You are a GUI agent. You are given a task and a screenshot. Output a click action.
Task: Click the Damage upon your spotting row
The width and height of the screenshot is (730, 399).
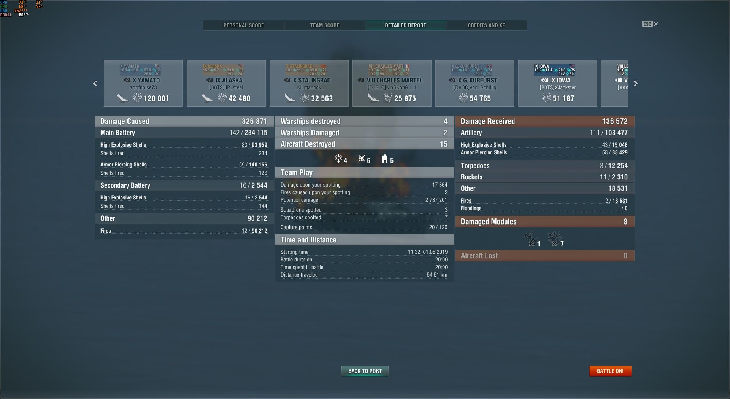tap(365, 185)
